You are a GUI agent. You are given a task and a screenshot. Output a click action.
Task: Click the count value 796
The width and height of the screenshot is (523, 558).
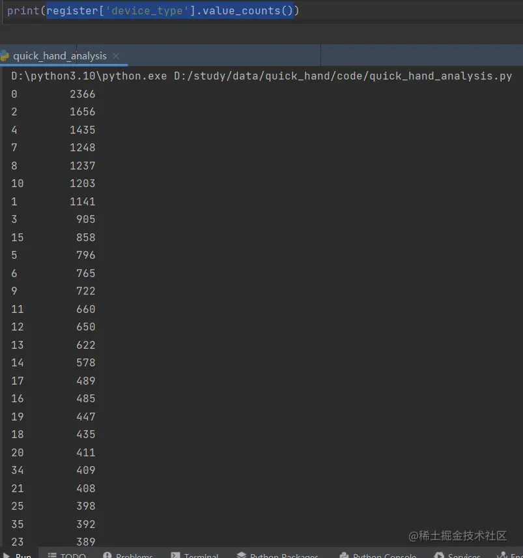tap(86, 255)
